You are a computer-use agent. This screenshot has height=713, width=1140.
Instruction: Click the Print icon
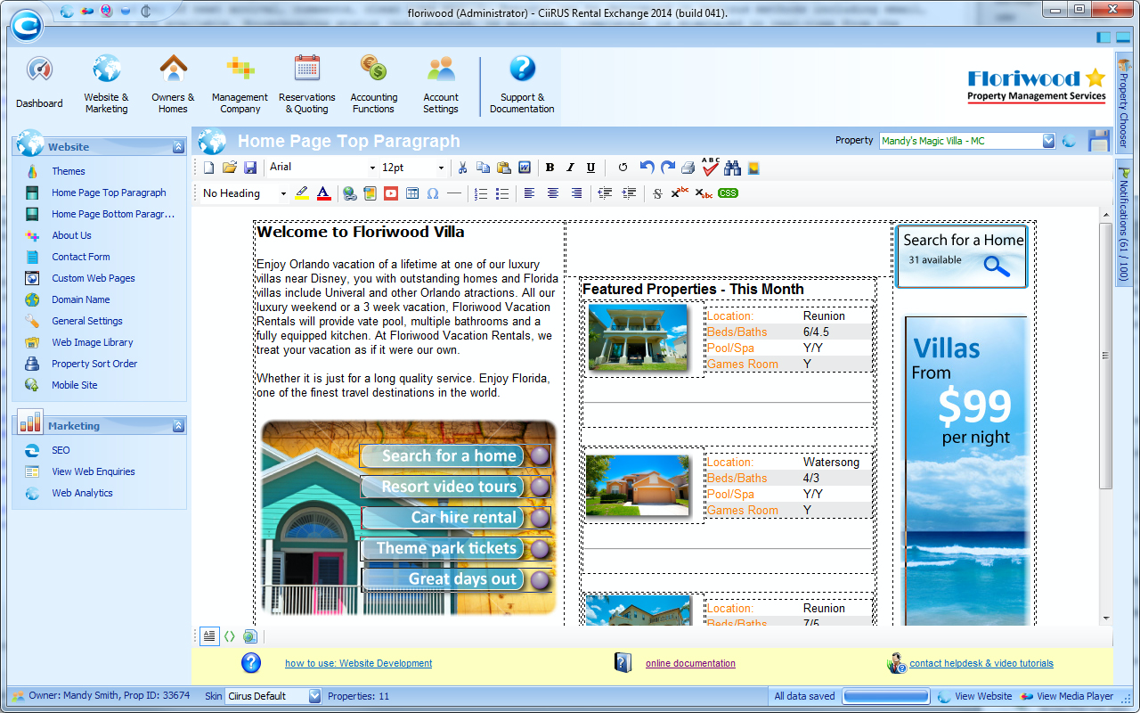tap(688, 168)
